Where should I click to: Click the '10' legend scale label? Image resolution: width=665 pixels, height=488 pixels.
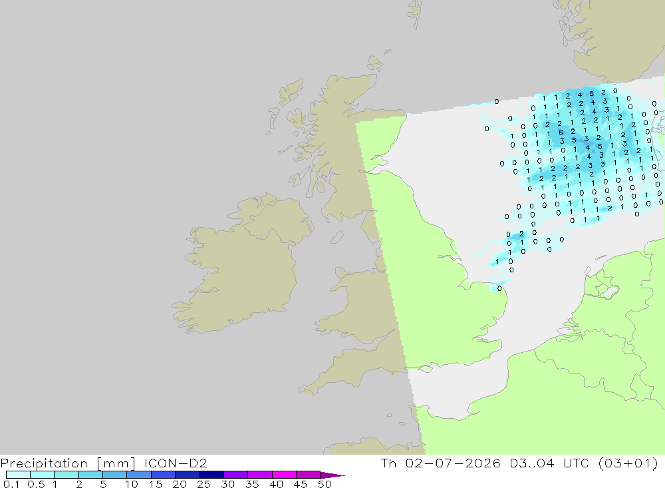[x=132, y=484]
